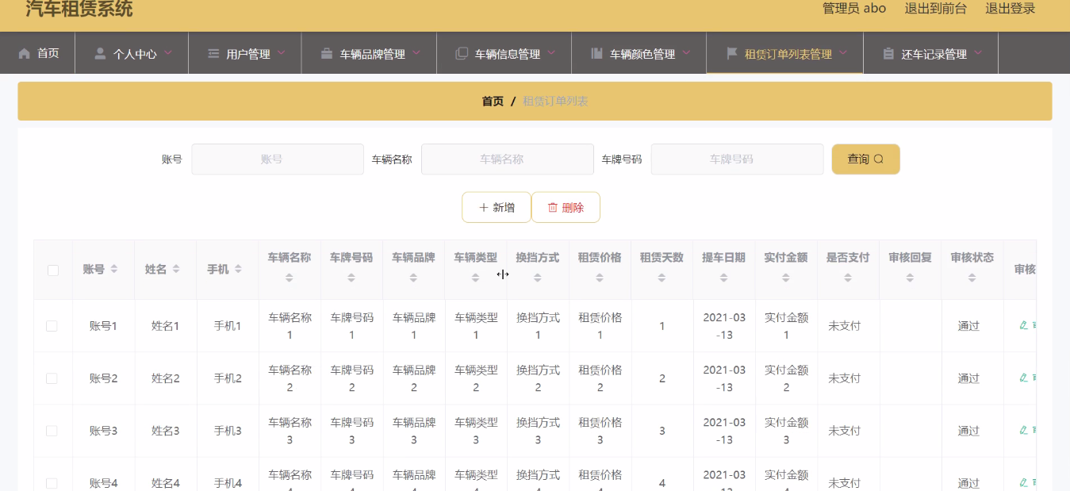Expand the 车辆颜色管理 dropdown arrow
This screenshot has height=491, width=1070.
[x=686, y=53]
